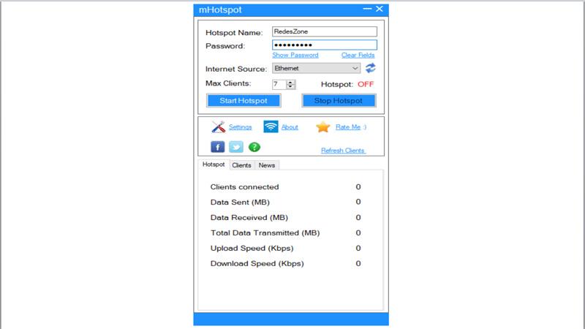Click the green help question icon

point(254,147)
